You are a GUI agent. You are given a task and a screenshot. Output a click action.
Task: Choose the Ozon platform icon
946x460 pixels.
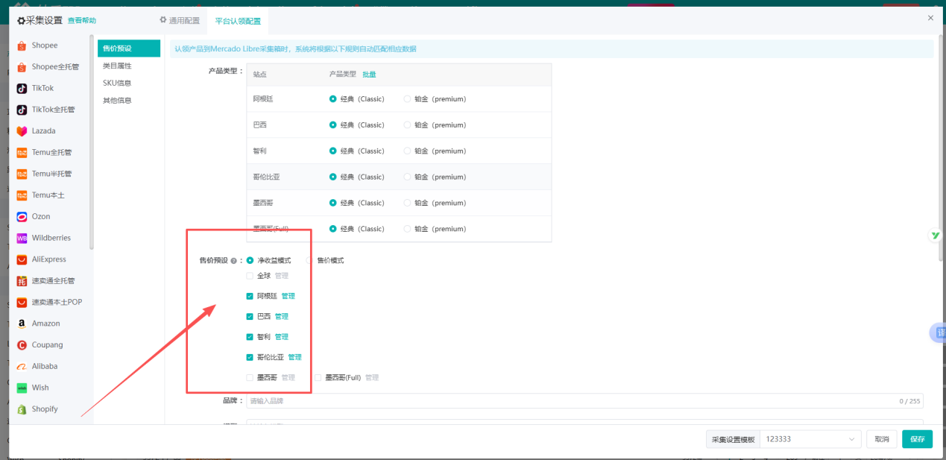click(22, 217)
